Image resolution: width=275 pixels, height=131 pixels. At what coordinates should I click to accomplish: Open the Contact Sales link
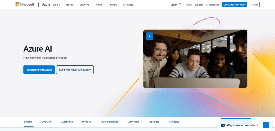(x=212, y=5)
